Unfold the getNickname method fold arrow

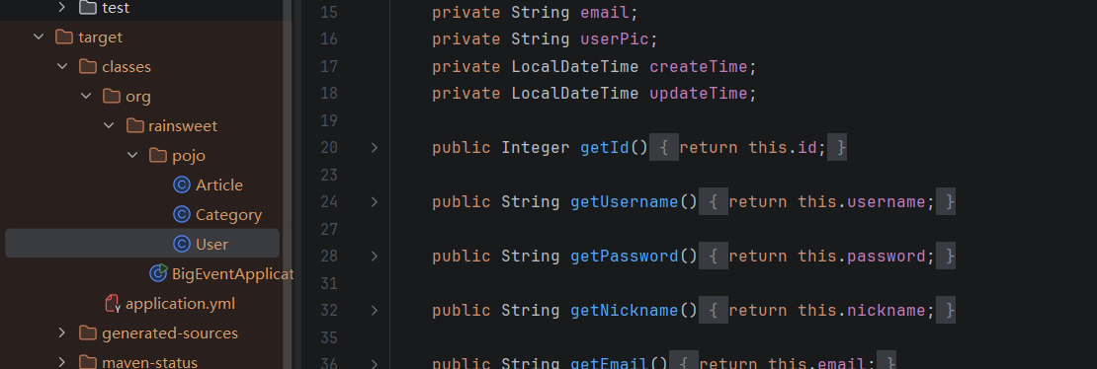[x=375, y=310]
